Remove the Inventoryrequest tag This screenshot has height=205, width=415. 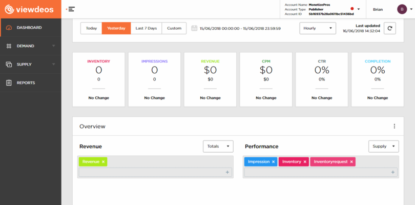351,162
